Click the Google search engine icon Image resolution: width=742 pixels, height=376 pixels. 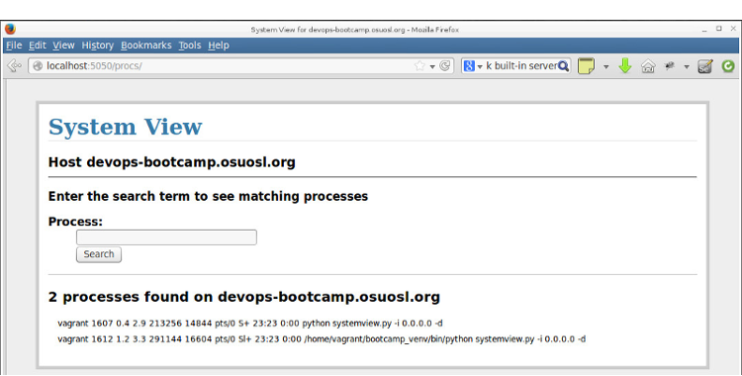point(469,66)
